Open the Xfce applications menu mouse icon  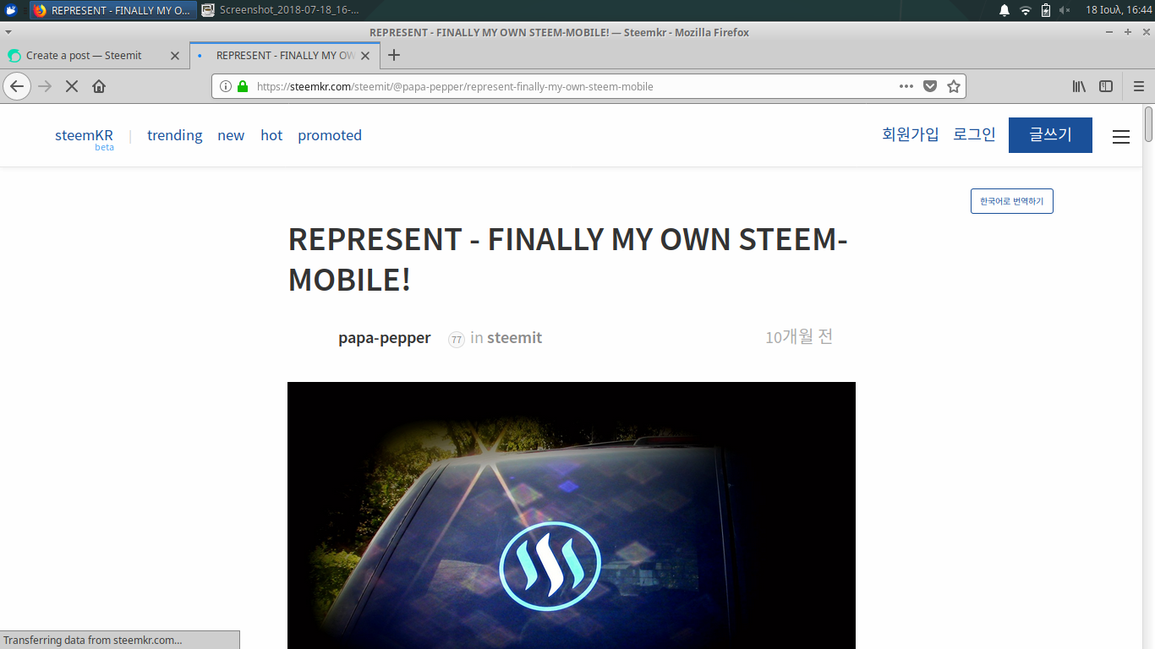(x=11, y=10)
